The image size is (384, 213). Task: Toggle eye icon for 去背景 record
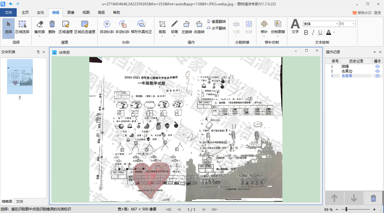point(378,76)
